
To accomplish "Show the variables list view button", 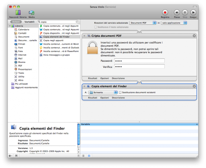I will pos(89,156).
